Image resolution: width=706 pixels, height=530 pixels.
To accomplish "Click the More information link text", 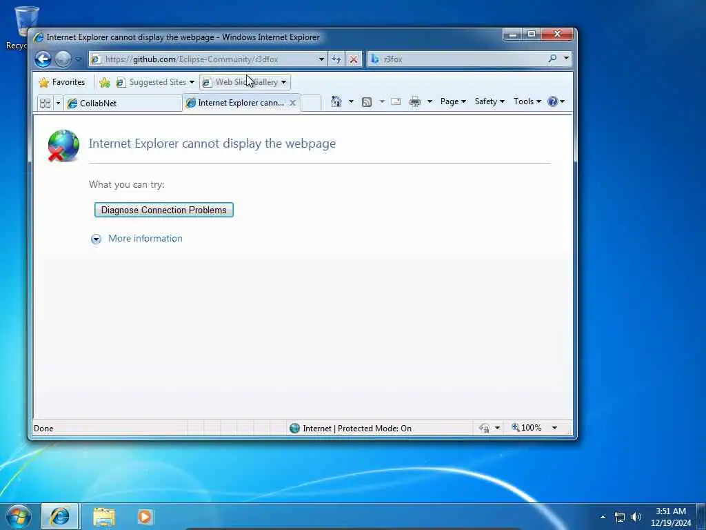I will click(x=145, y=238).
